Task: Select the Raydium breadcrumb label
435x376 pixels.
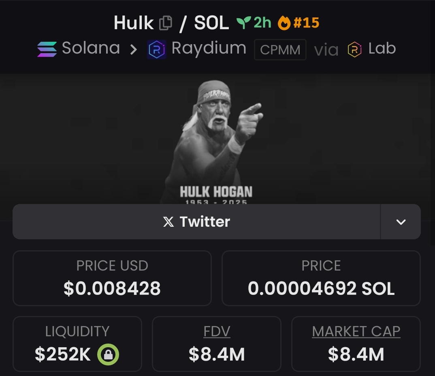Action: (x=209, y=49)
